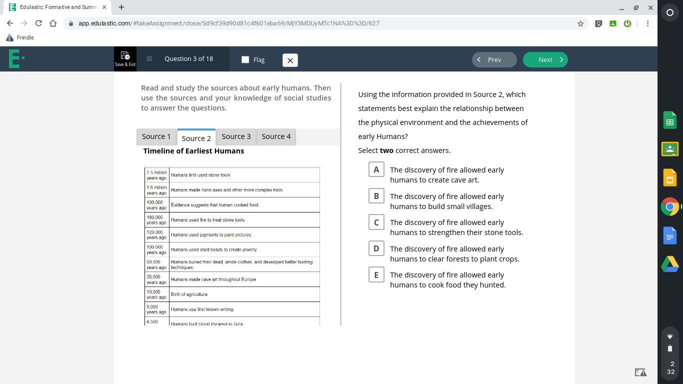Click the 'Humans used shell beads to create jewelry' row
The image size is (683, 384).
[232, 249]
